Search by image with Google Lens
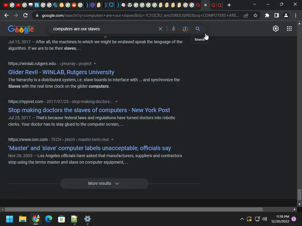Image resolution: width=302 pixels, height=226 pixels. [x=185, y=29]
